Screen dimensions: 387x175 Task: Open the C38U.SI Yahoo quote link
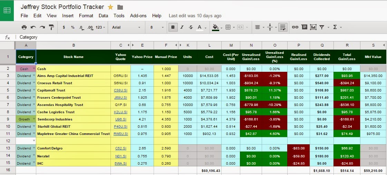coord(120,90)
